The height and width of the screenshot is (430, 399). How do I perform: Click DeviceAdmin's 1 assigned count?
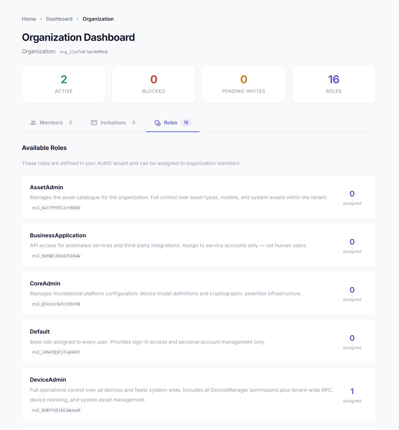[352, 395]
